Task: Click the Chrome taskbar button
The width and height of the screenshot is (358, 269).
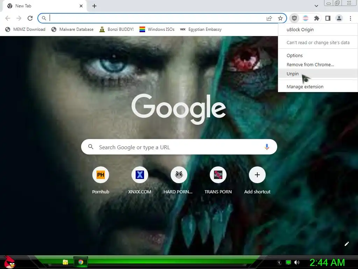Action: 81,262
